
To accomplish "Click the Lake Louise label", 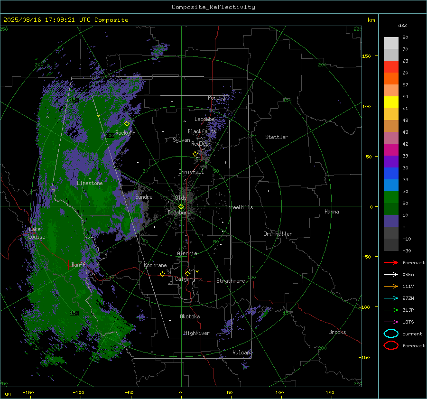I will (37, 233).
